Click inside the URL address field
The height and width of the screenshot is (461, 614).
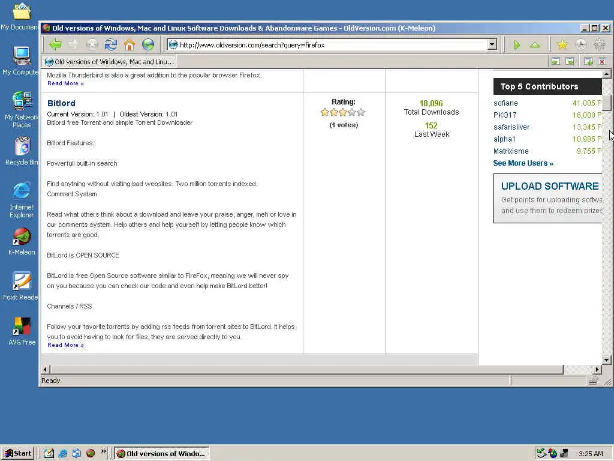(333, 44)
